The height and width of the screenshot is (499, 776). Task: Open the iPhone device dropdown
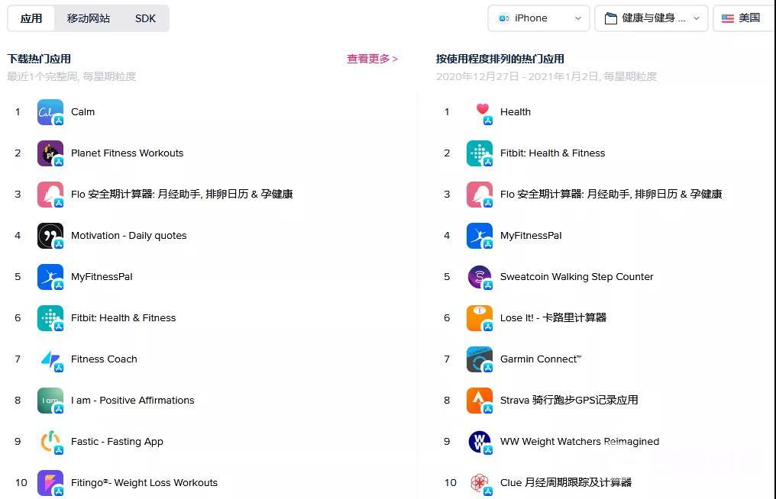click(537, 18)
